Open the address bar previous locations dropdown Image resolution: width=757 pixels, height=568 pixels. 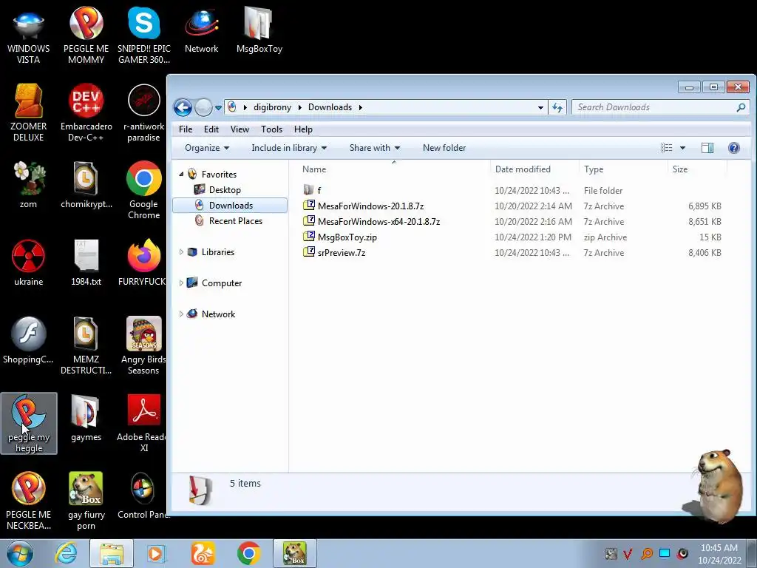pos(540,108)
